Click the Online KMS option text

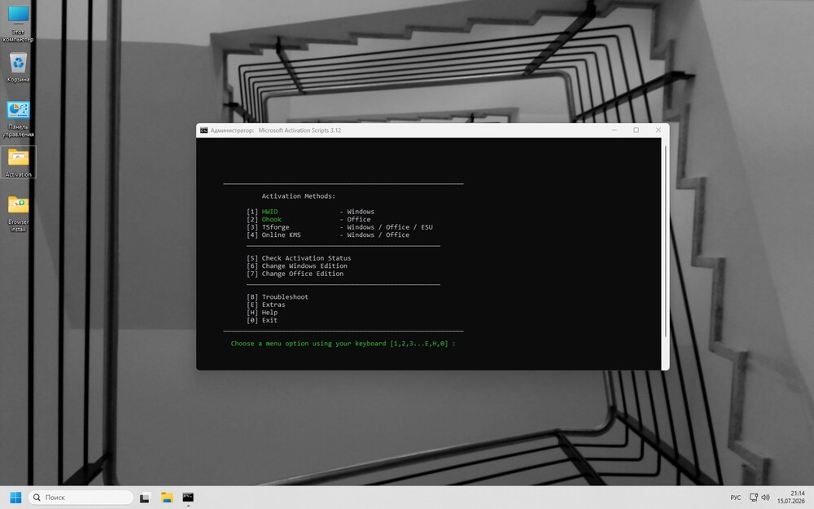(281, 235)
